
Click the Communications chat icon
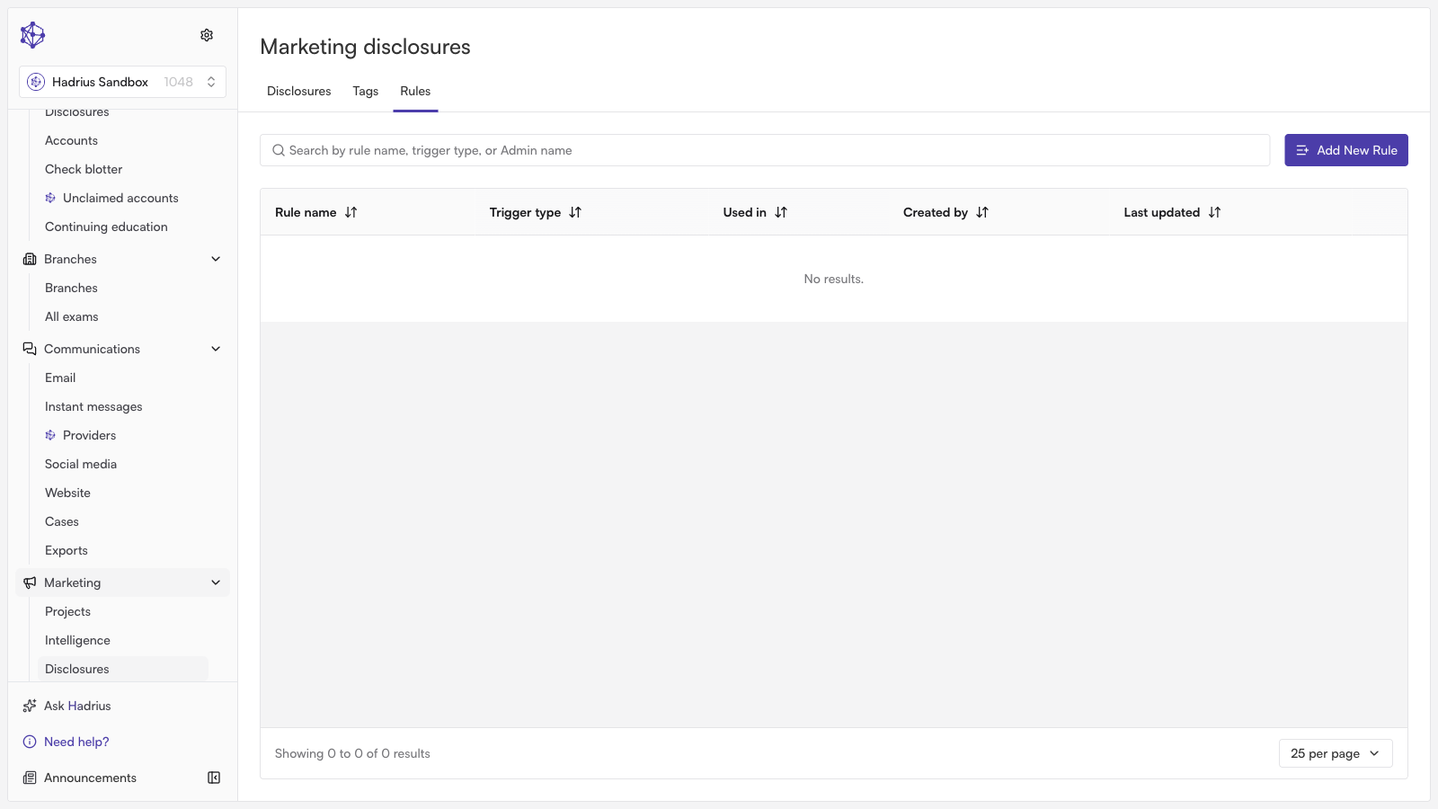pyautogui.click(x=30, y=349)
